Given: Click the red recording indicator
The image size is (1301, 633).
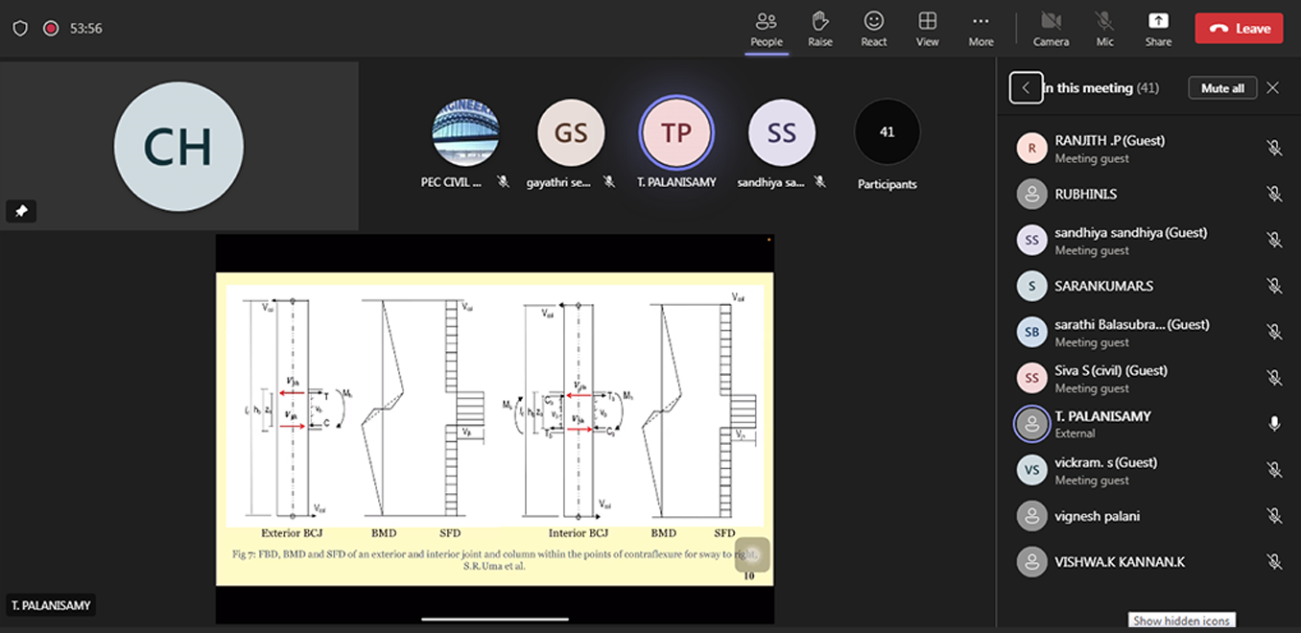Looking at the screenshot, I should [x=51, y=29].
